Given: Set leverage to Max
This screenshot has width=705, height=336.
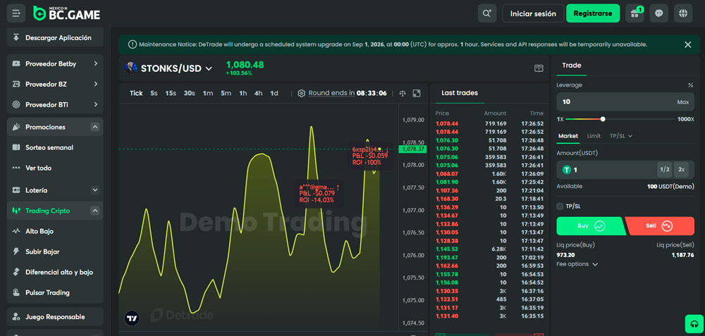Looking at the screenshot, I should [683, 102].
